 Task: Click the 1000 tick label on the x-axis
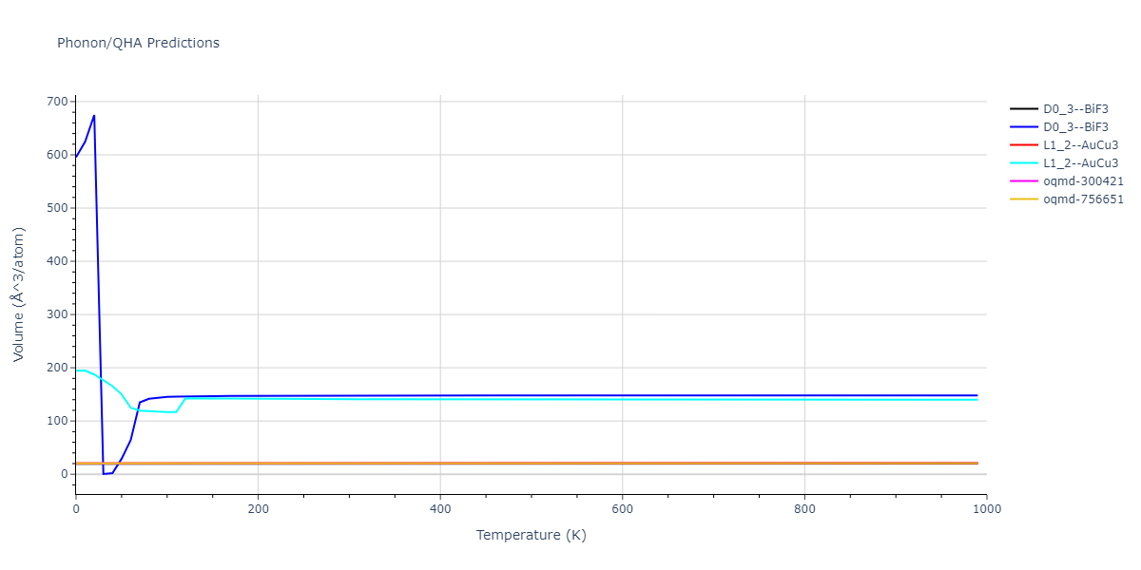click(x=986, y=509)
